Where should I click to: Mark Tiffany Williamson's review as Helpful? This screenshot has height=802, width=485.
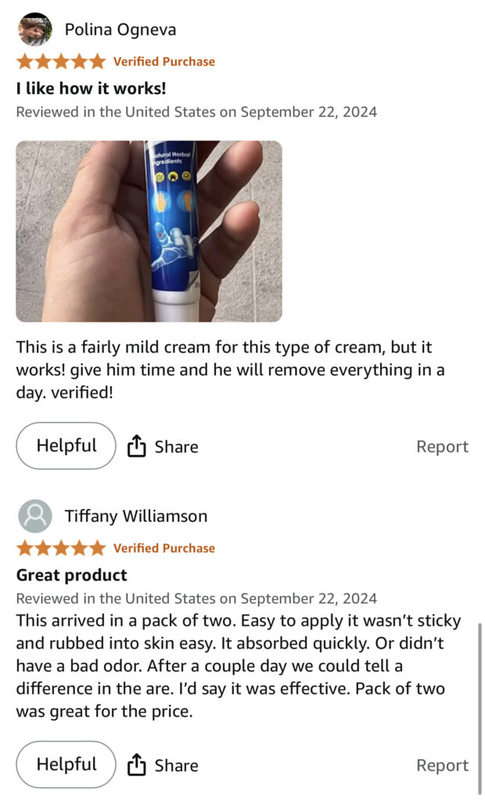66,764
